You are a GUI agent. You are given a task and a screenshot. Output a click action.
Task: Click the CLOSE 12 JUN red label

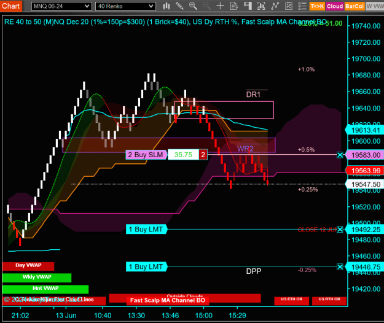click(x=318, y=230)
